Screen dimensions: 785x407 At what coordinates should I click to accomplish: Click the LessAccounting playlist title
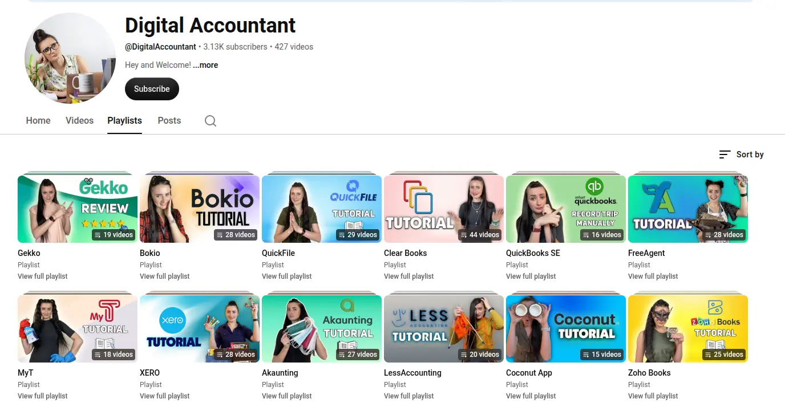click(412, 373)
